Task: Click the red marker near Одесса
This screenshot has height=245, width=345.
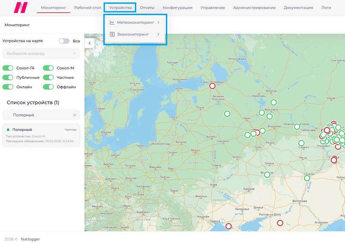Action: 229,226
